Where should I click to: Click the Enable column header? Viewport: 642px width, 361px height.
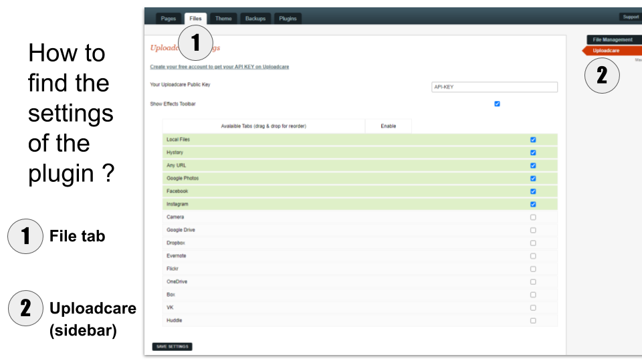point(388,126)
